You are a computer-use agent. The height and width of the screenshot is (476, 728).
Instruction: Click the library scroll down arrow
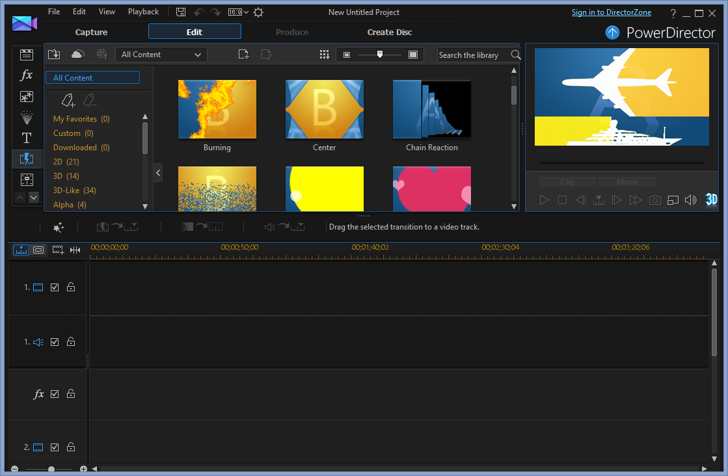513,206
